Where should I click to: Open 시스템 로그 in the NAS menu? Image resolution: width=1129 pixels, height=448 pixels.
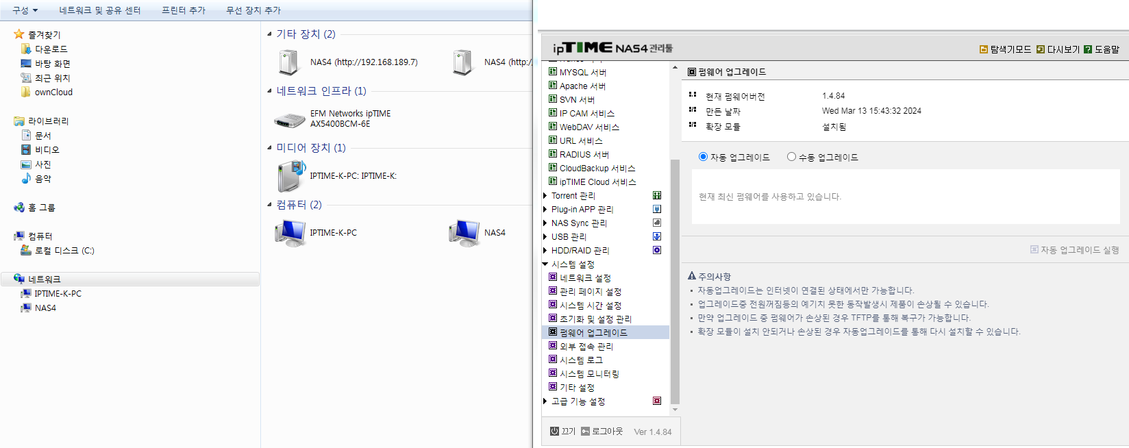tap(581, 360)
